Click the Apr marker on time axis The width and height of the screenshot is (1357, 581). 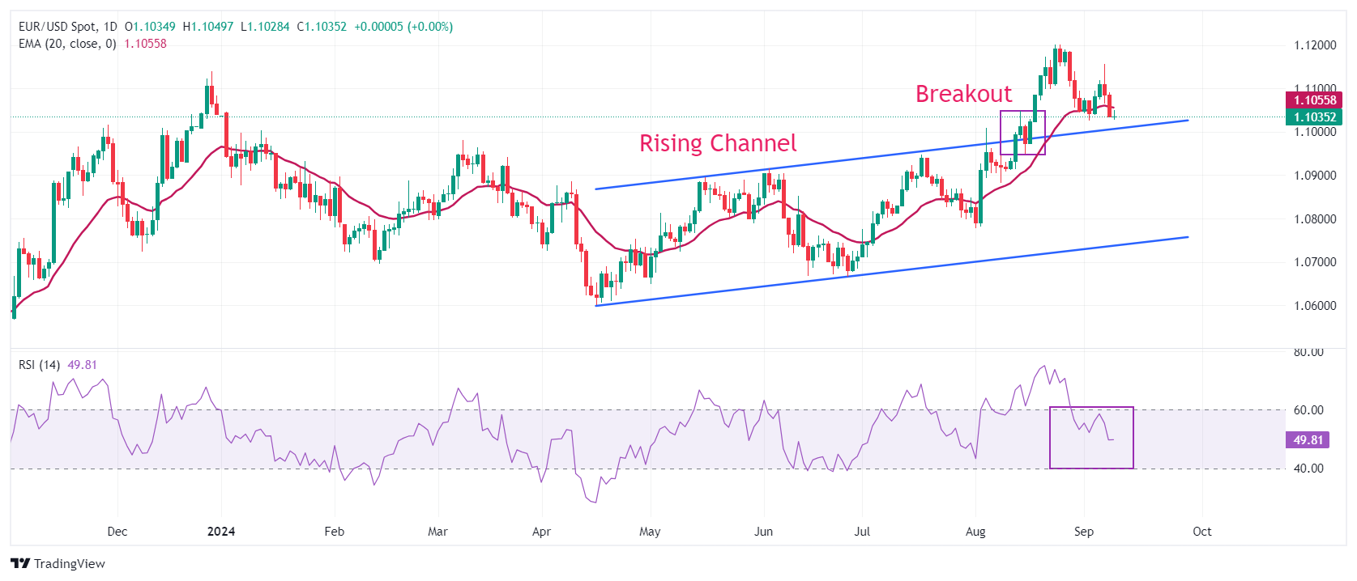point(541,532)
